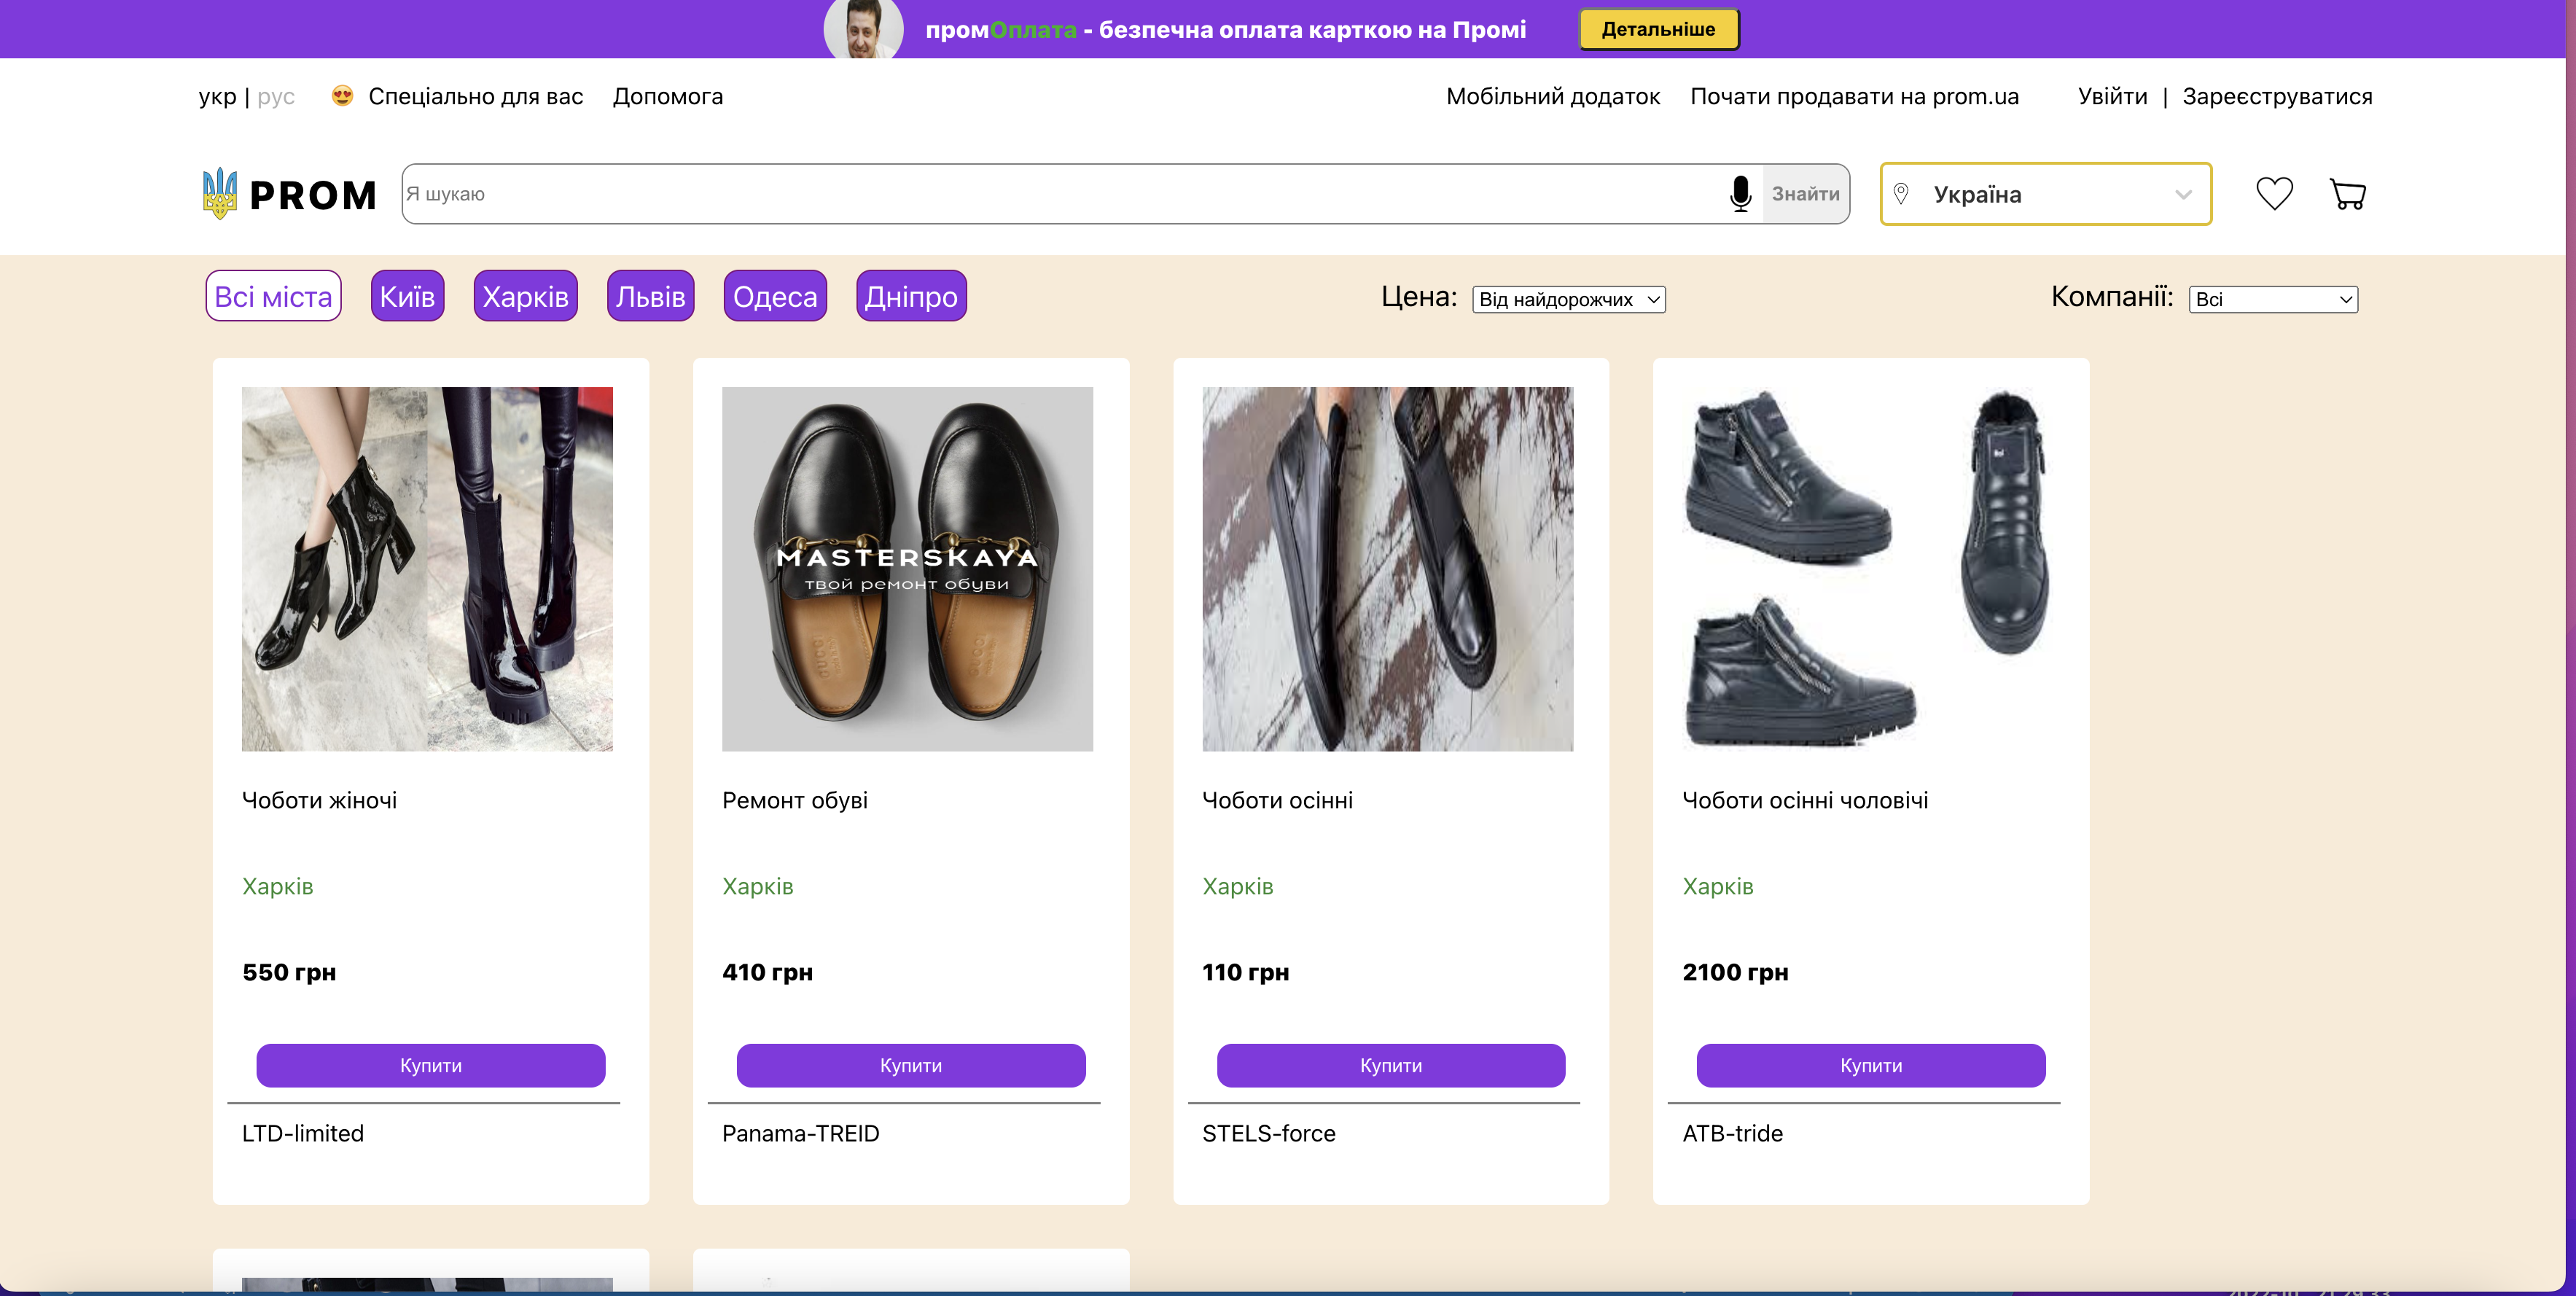Click into the Я шукаю search field
Viewport: 2576px width, 1296px height.
pyautogui.click(x=1060, y=194)
